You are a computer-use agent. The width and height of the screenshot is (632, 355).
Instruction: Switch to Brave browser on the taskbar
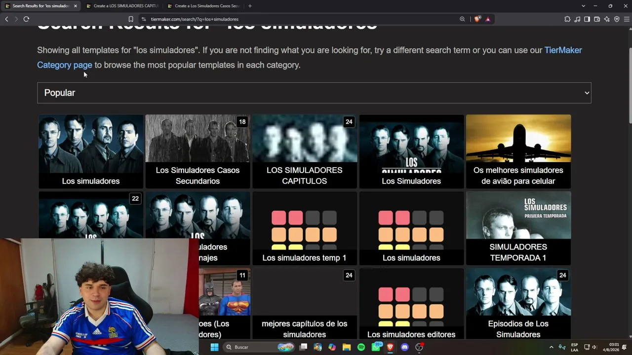coord(390,347)
